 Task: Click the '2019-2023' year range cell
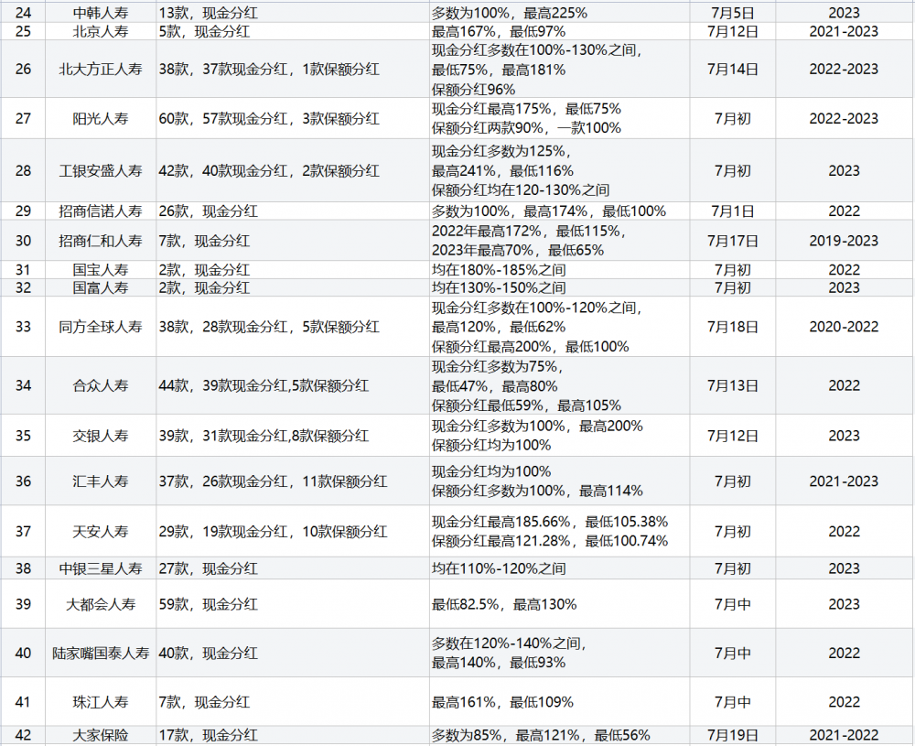click(x=844, y=241)
